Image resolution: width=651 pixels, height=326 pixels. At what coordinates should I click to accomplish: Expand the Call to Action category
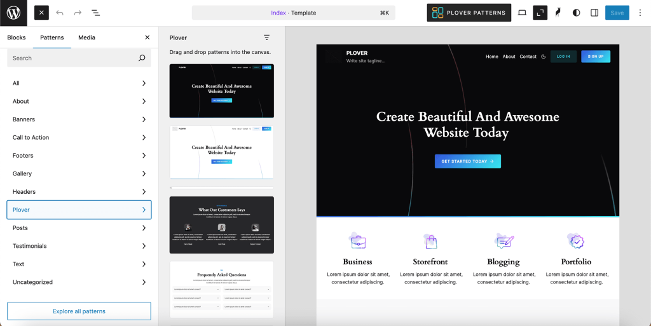click(79, 137)
